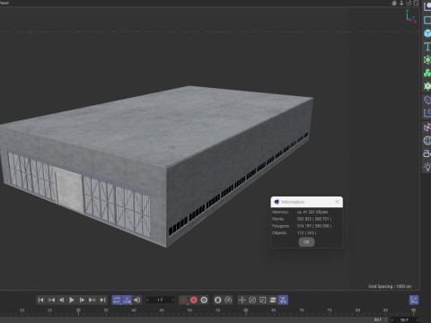Select the Rectangle spline tool
This screenshot has width=431, height=323.
point(427,20)
